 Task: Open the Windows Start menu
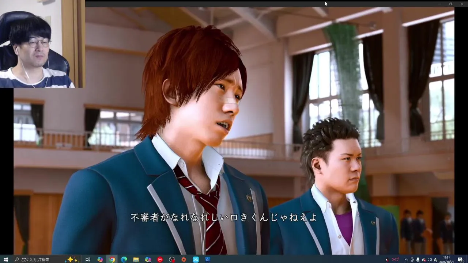(6, 259)
